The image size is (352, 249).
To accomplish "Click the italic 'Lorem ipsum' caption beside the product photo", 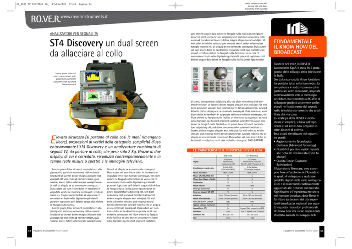I will [x=65, y=79].
